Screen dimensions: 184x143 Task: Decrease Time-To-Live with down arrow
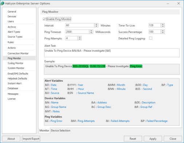pos(163,26)
